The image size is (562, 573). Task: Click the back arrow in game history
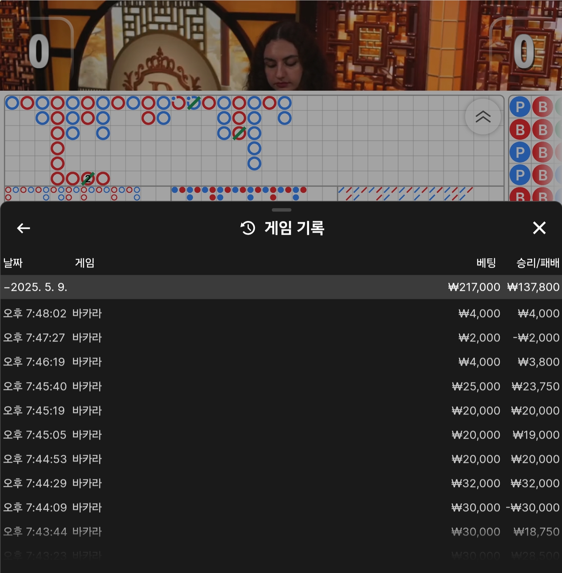(23, 228)
